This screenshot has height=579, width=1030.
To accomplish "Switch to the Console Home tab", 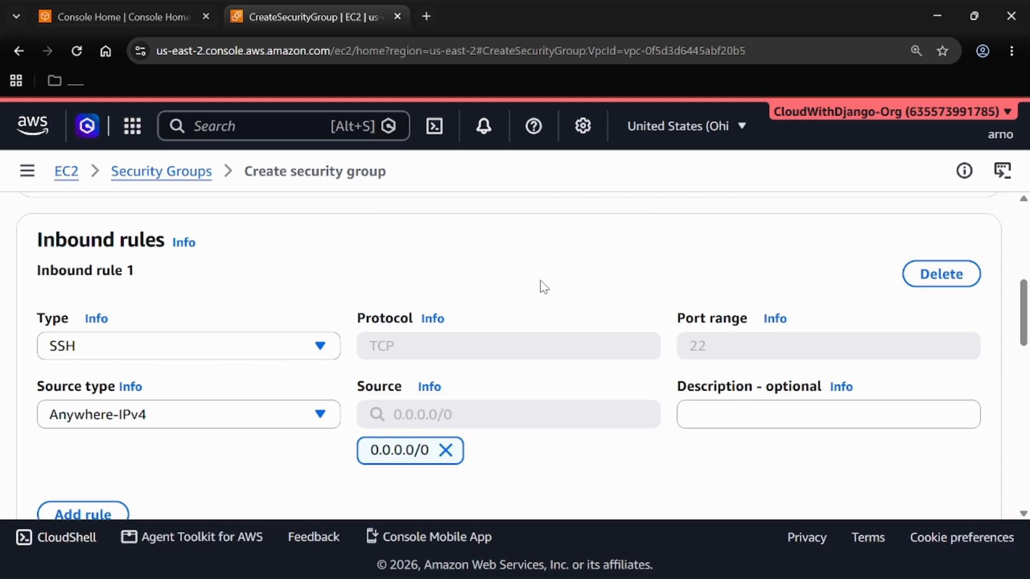I will click(x=124, y=17).
